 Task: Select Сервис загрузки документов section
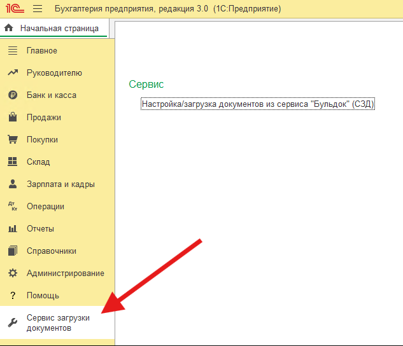57,322
